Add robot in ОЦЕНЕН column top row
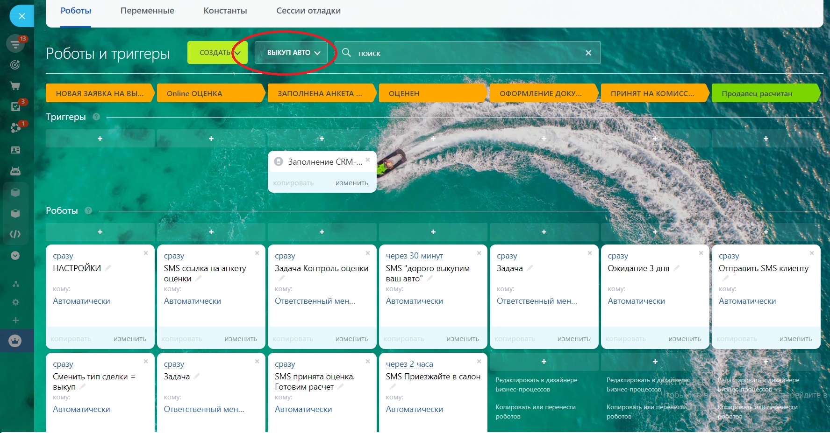The height and width of the screenshot is (433, 830). (433, 232)
